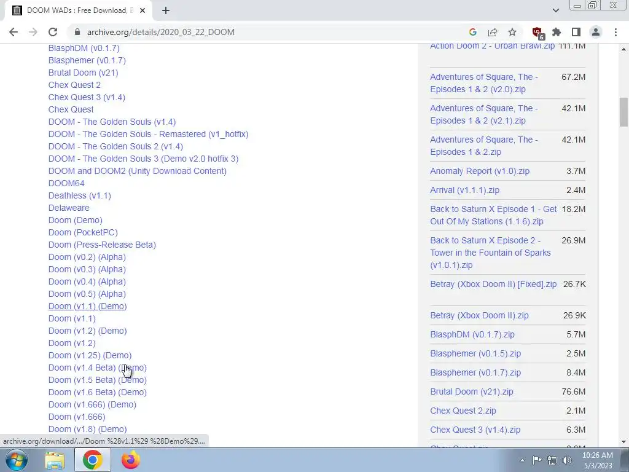629x472 pixels.
Task: Open the network tray icon
Action: click(552, 460)
